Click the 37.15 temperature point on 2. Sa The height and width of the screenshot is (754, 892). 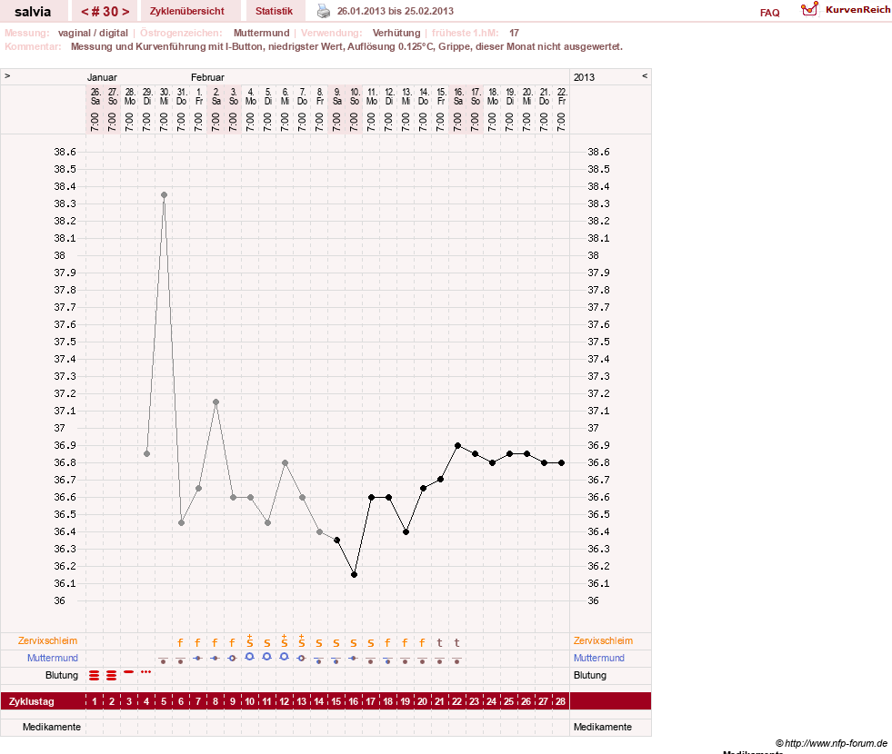[x=216, y=402]
